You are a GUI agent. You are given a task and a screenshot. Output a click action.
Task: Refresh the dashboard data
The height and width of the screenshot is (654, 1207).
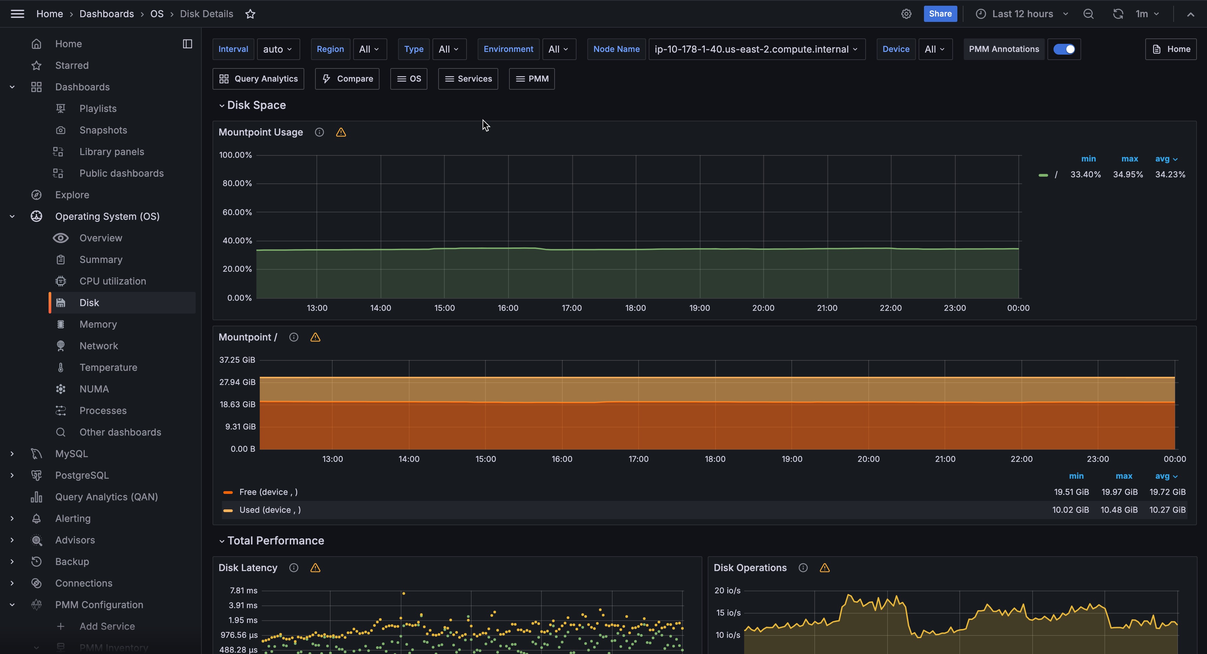point(1118,14)
